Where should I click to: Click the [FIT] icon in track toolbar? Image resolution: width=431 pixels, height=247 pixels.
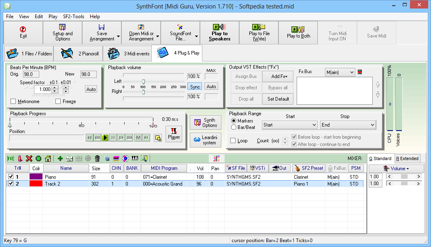pos(11,158)
